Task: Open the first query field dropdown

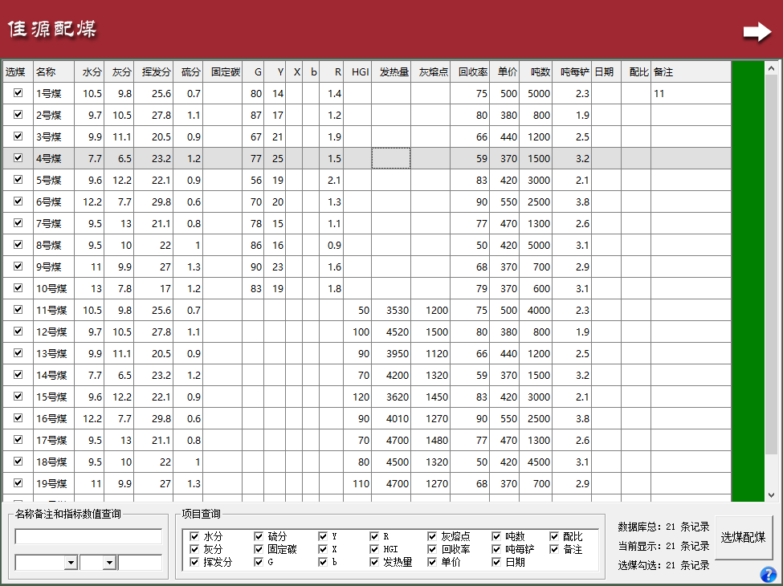Action: [x=71, y=563]
